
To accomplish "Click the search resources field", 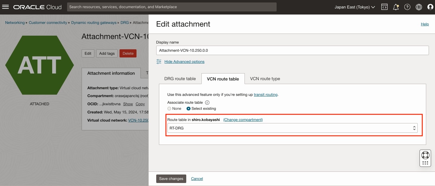I will point(172,7).
